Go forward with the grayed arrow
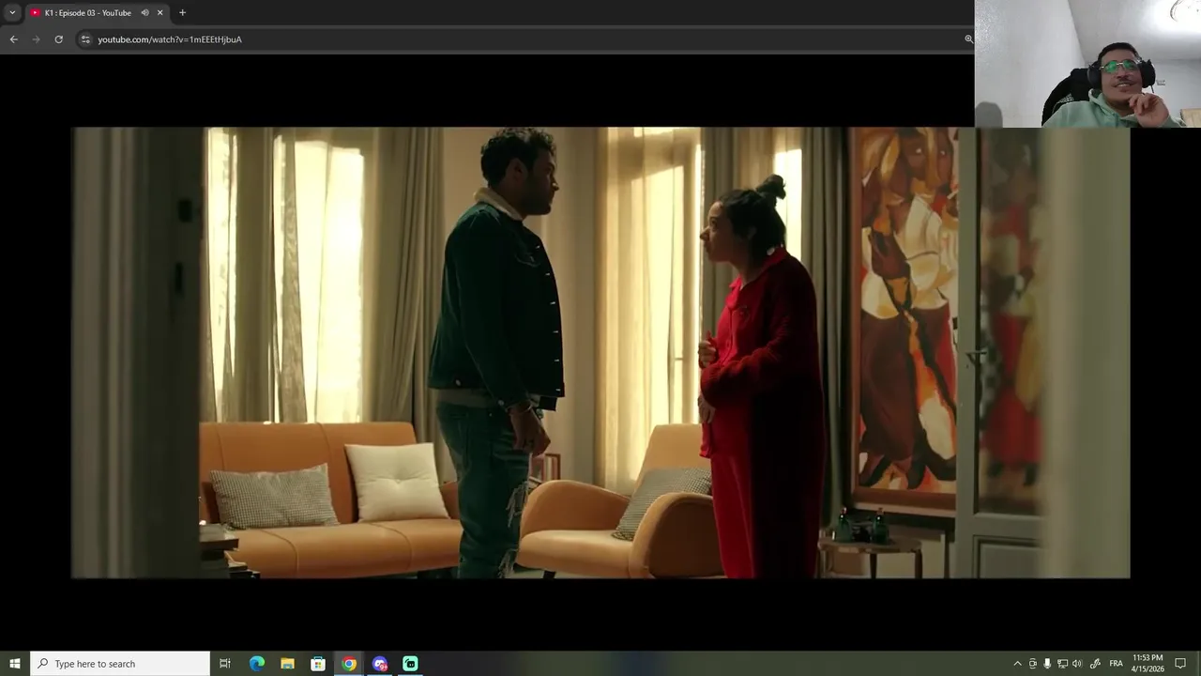 click(36, 39)
